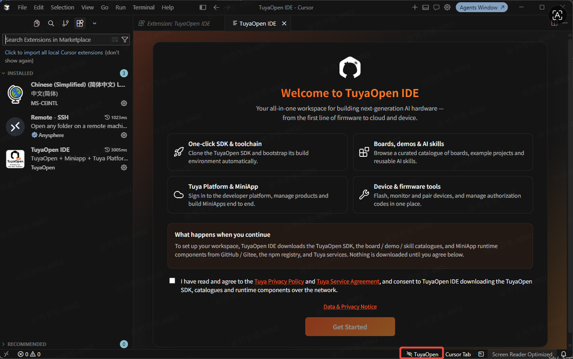Open the Tuya Service Agreement link
The height and width of the screenshot is (359, 573).
click(x=348, y=281)
